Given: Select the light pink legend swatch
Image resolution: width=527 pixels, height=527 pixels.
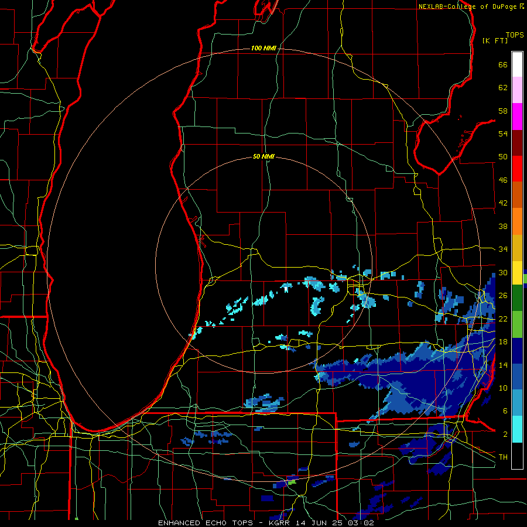Looking at the screenshot, I should coord(517,90).
